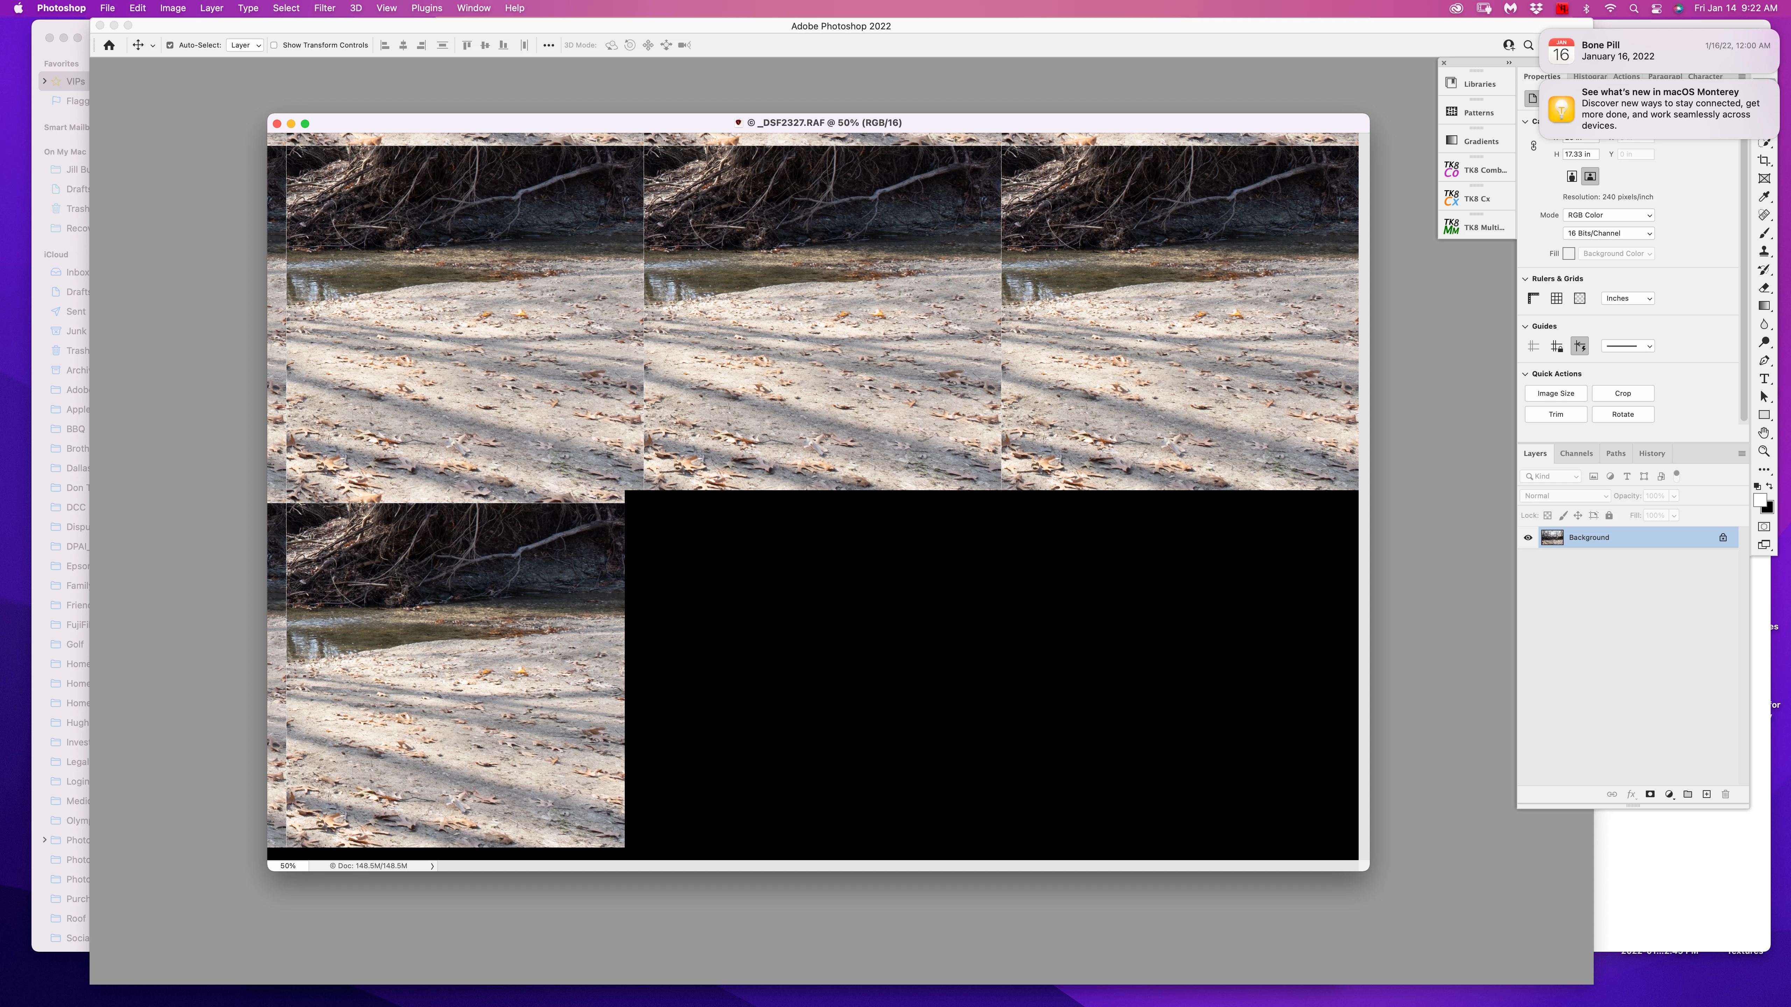The image size is (1791, 1007).
Task: Switch to the Channels tab
Action: point(1576,453)
